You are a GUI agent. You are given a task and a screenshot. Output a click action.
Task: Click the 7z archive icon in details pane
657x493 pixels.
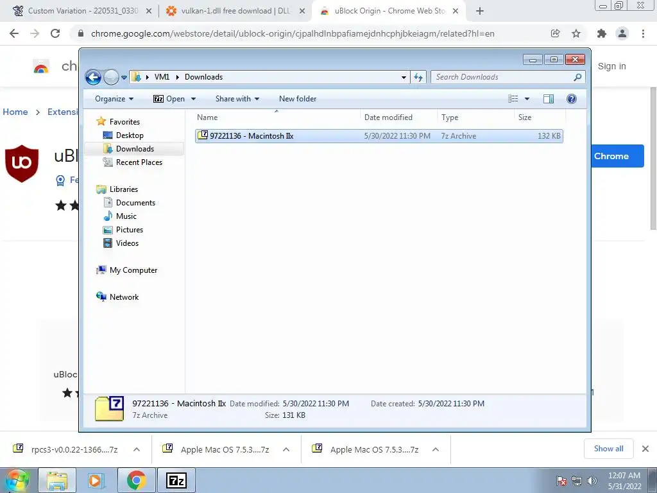pos(109,408)
